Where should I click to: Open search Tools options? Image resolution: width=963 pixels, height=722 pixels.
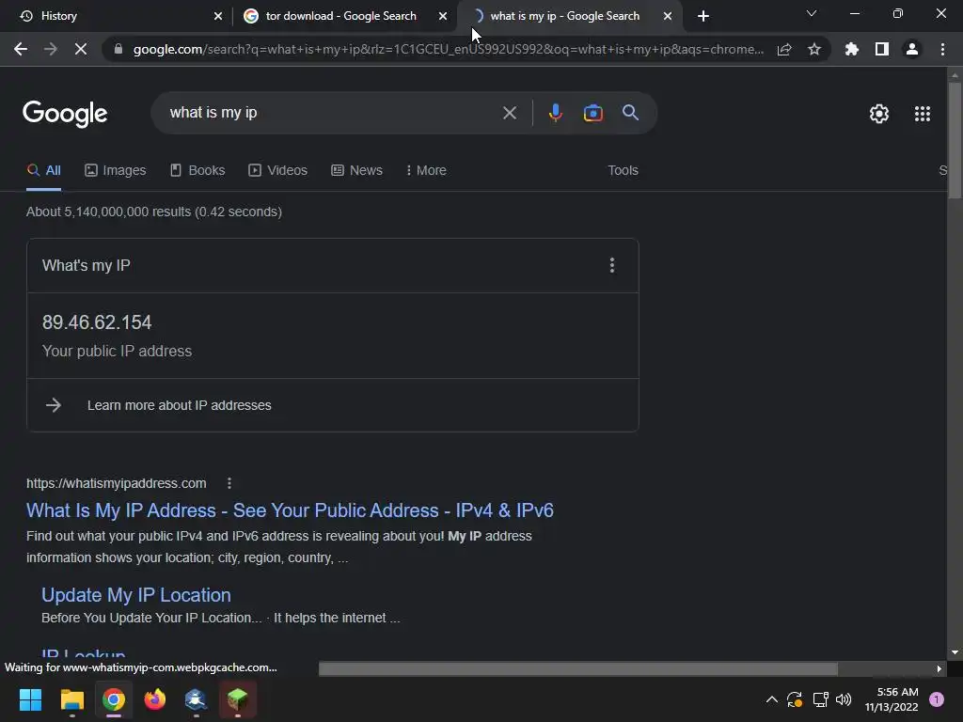[623, 170]
